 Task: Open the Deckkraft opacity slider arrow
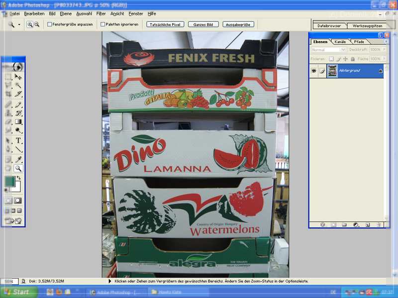pyautogui.click(x=384, y=50)
